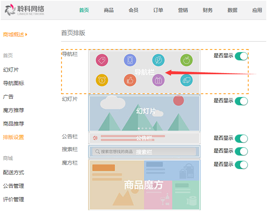Disable the 搜索栏 display toggle
This screenshot has height=211, width=267.
coord(241,151)
